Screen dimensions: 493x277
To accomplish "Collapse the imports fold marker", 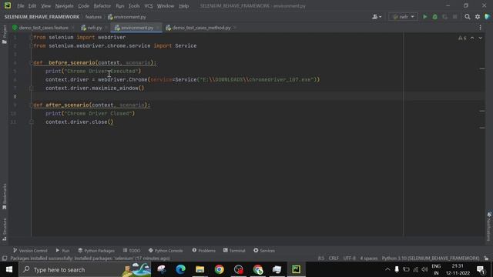I will click(31, 38).
